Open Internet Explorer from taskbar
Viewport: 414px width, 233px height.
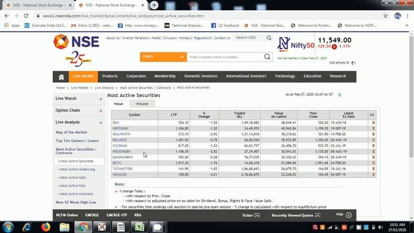(x=27, y=227)
